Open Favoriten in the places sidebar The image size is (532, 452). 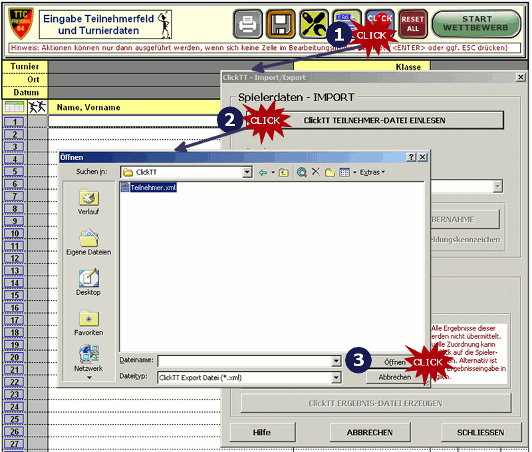coord(88,322)
